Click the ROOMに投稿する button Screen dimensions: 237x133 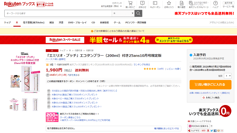[x=198, y=126]
